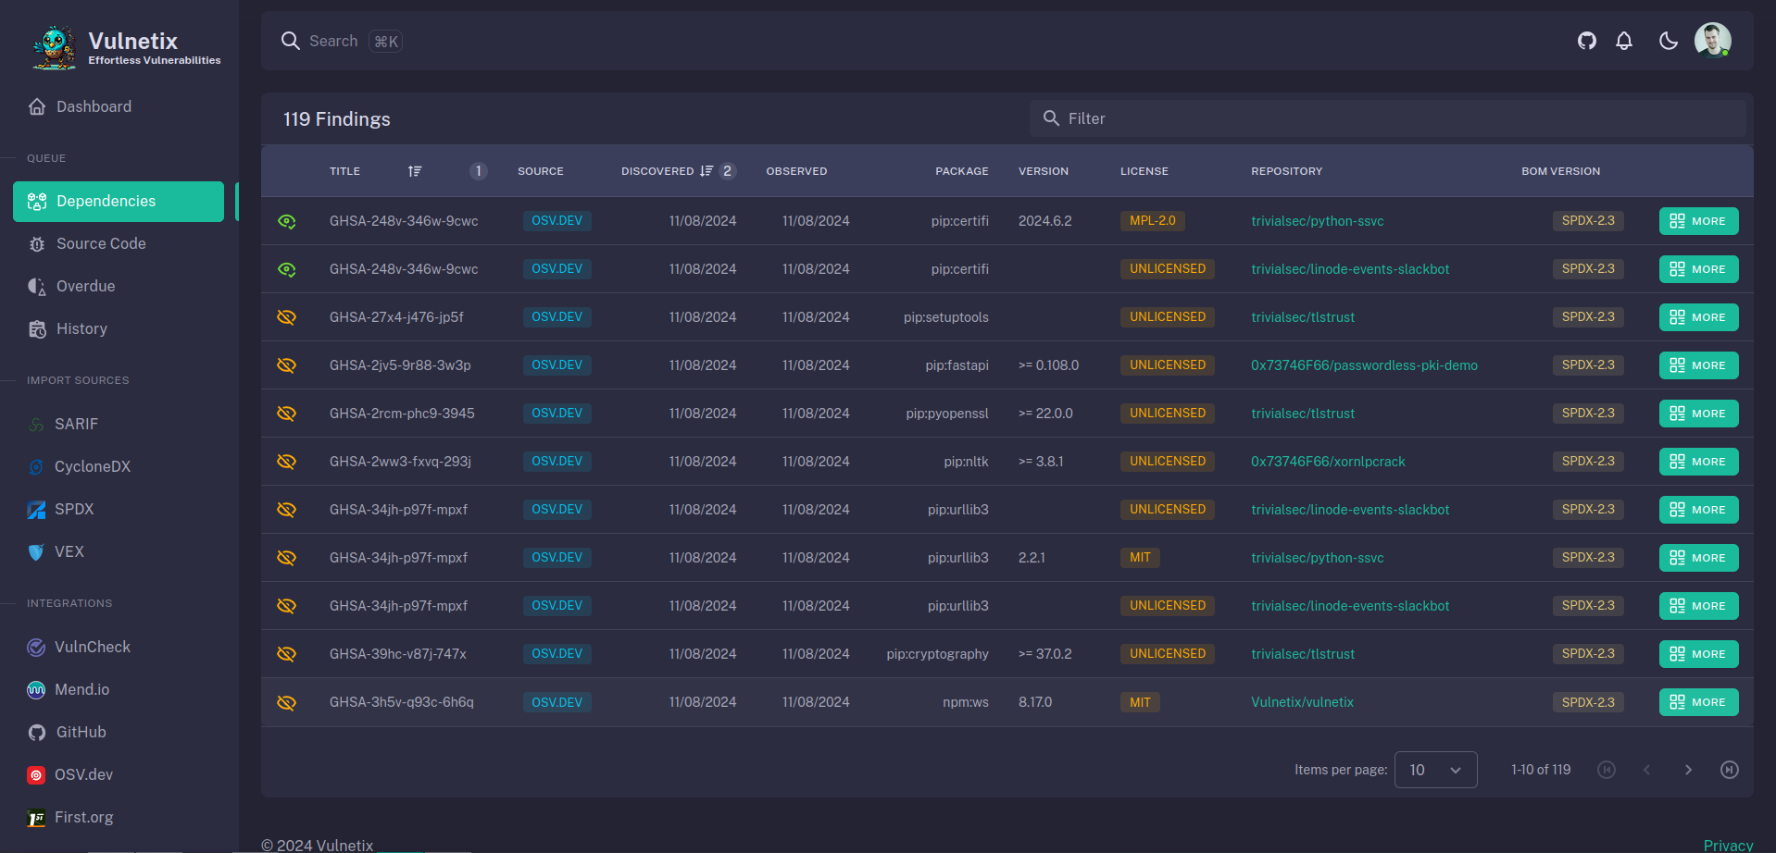Click the GitHub integration icon in sidebar
Image resolution: width=1776 pixels, height=853 pixels.
[x=37, y=733]
